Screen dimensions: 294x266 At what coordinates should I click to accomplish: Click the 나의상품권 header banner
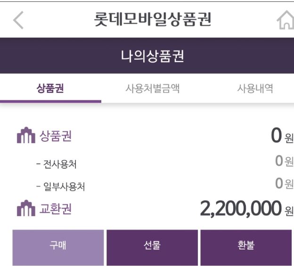pyautogui.click(x=152, y=56)
